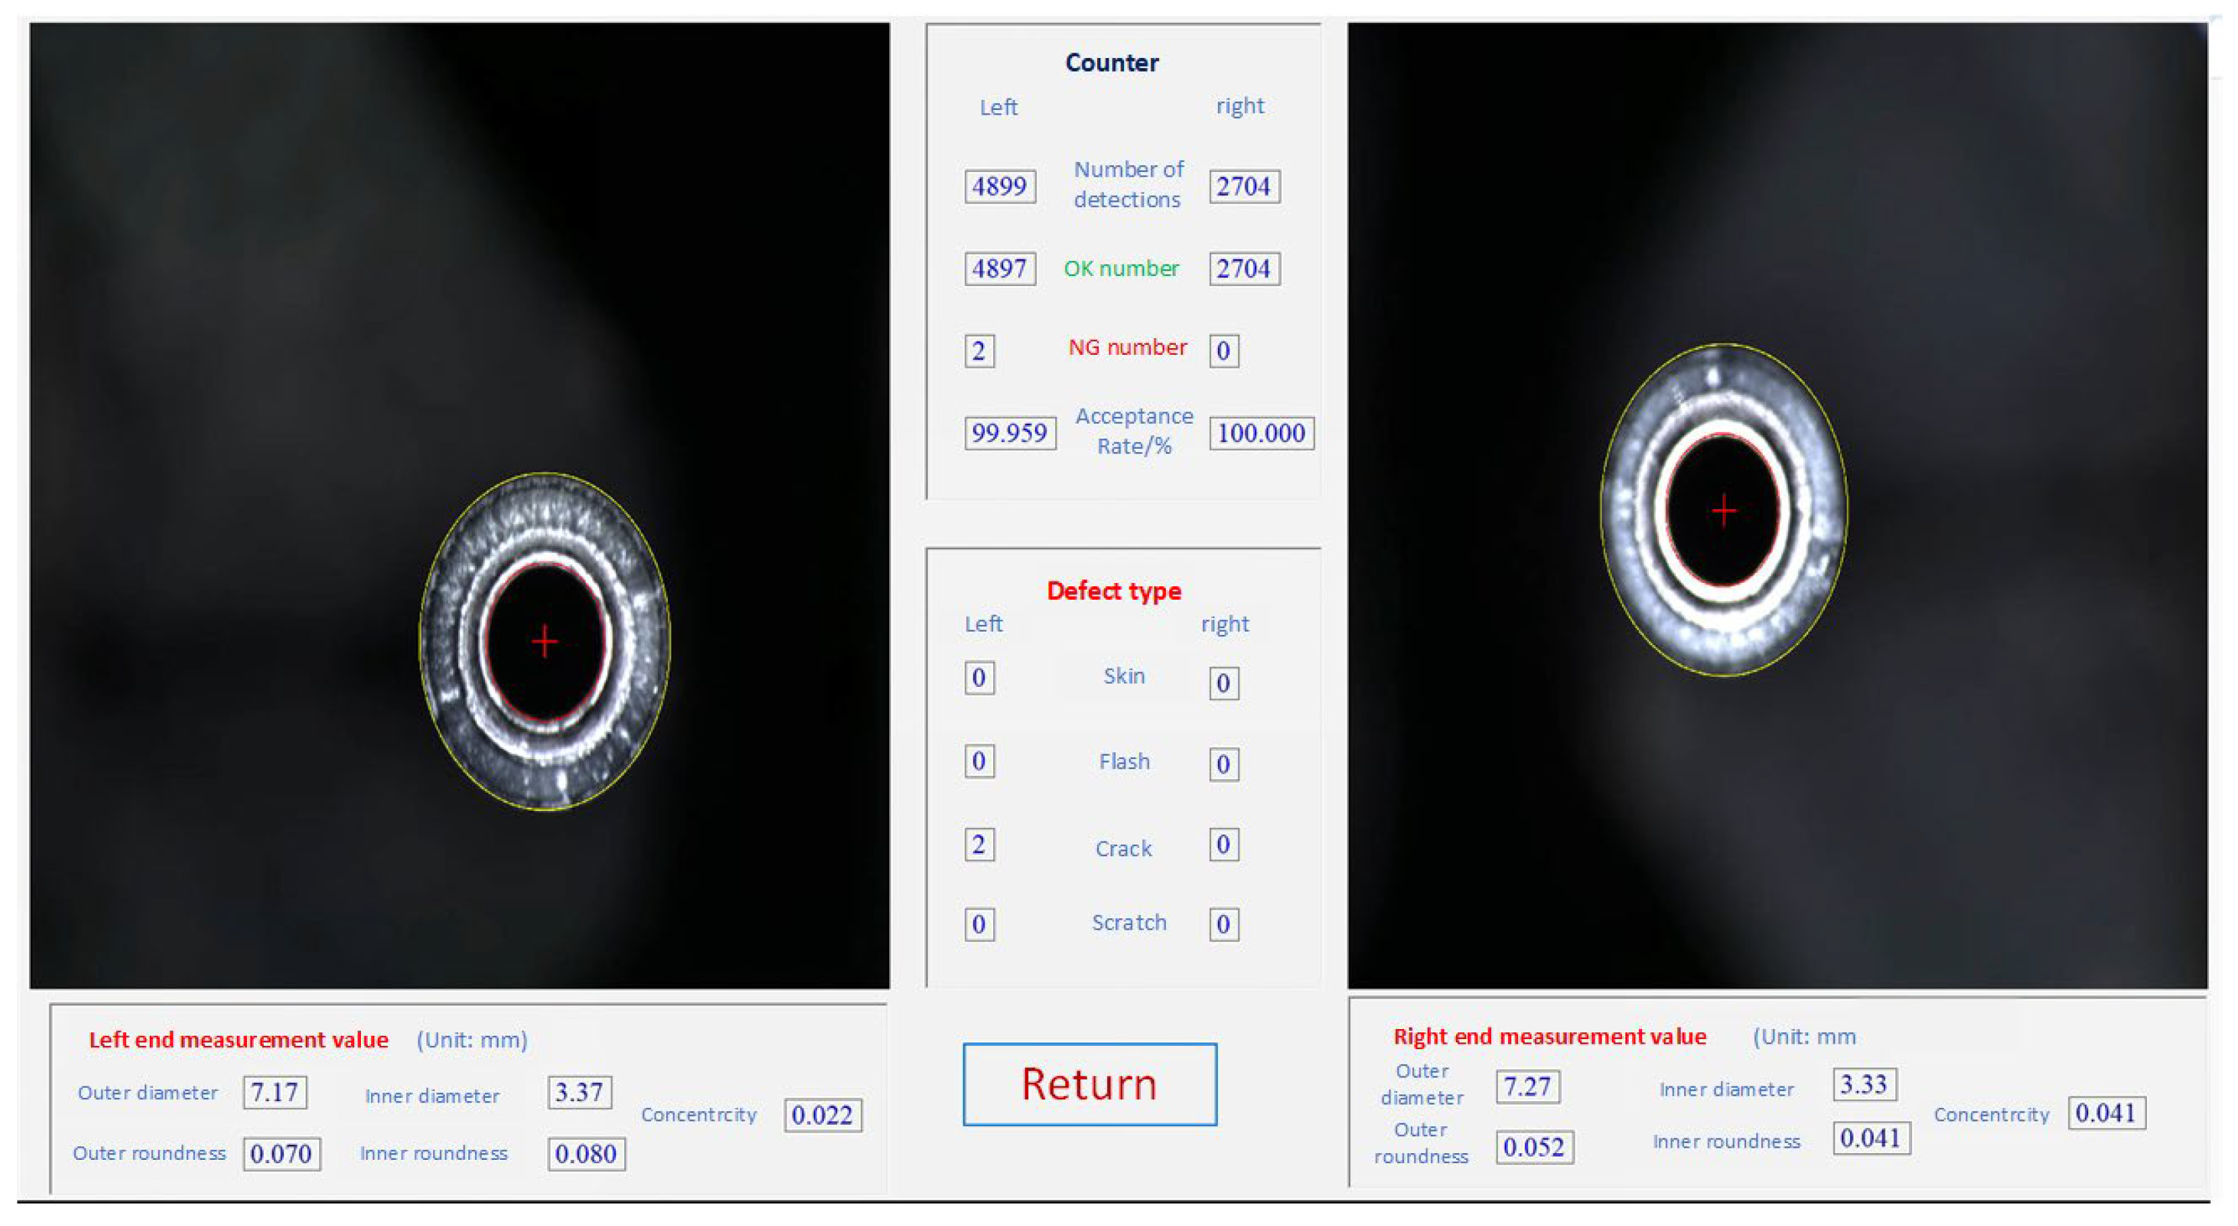Click left end Outer roundness value 0.070

pos(281,1154)
